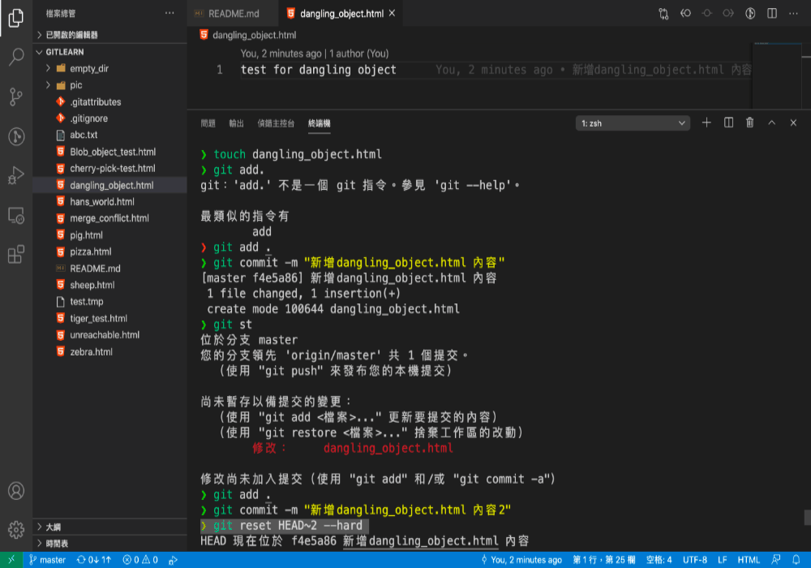
Task: Switch to the 問題 problems panel tab
Action: [208, 123]
